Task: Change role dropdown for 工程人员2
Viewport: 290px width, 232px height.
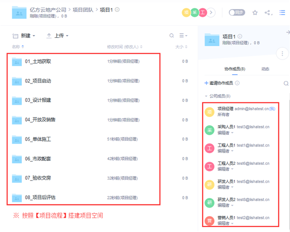Action: [x=225, y=169]
